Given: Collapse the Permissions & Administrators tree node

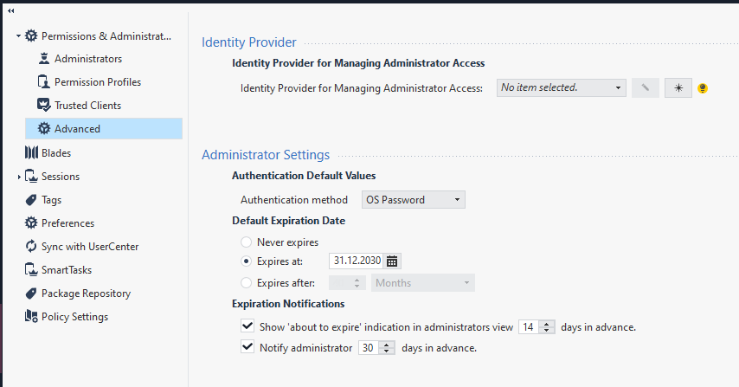Looking at the screenshot, I should point(18,36).
